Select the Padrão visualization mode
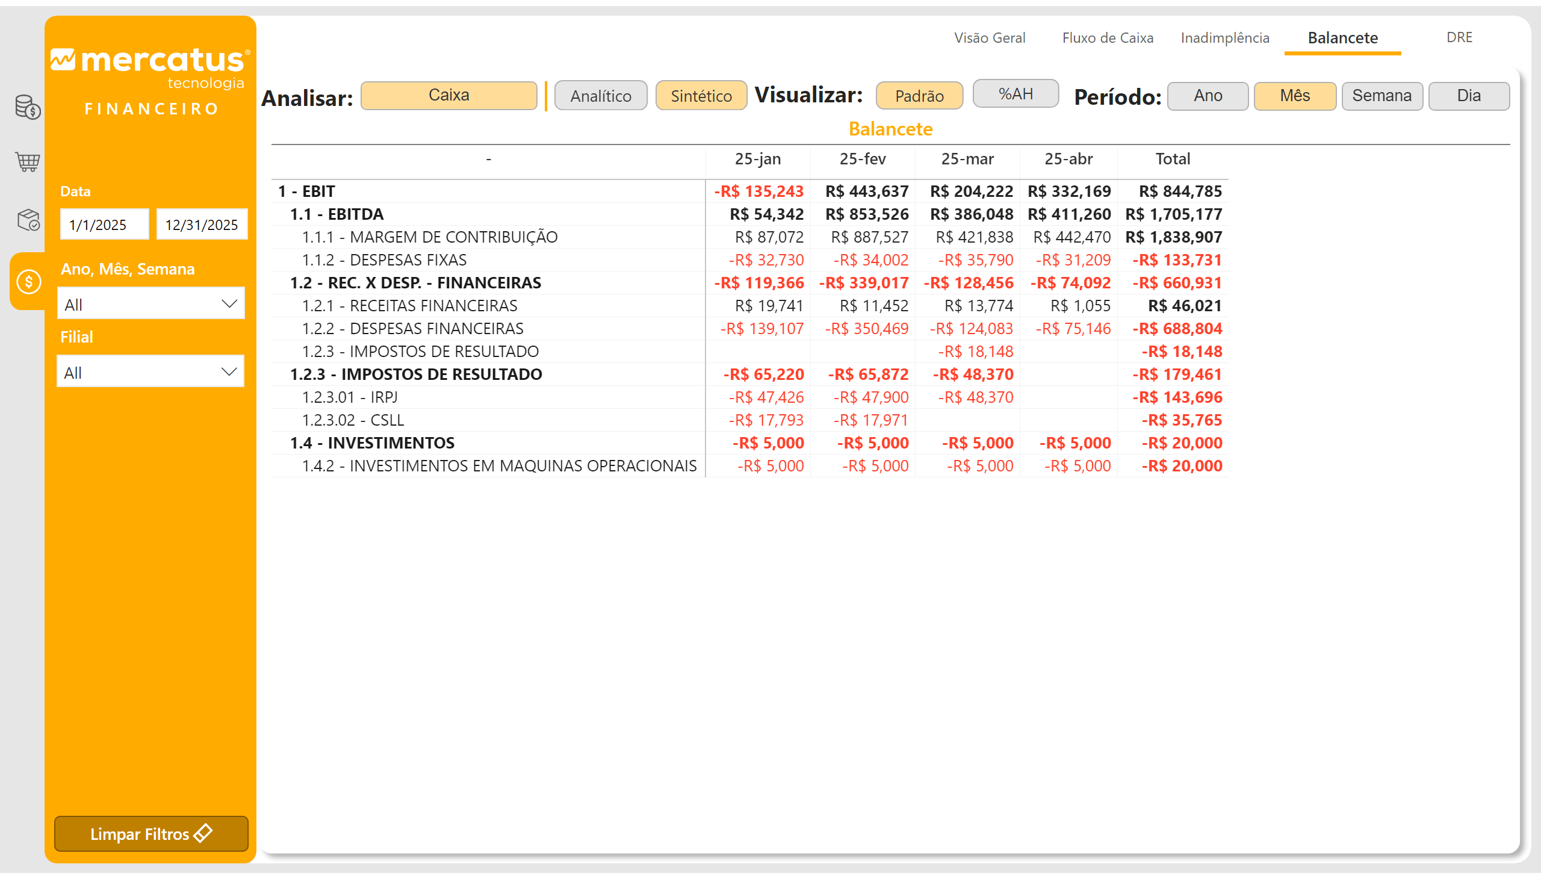 (x=919, y=96)
